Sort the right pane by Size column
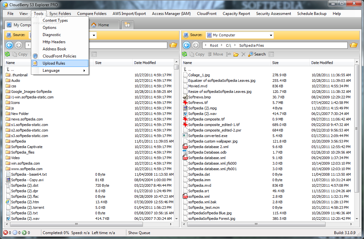The height and width of the screenshot is (239, 364). click(290, 63)
